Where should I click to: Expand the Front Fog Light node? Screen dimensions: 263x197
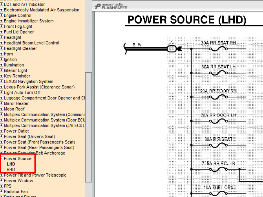click(2, 26)
